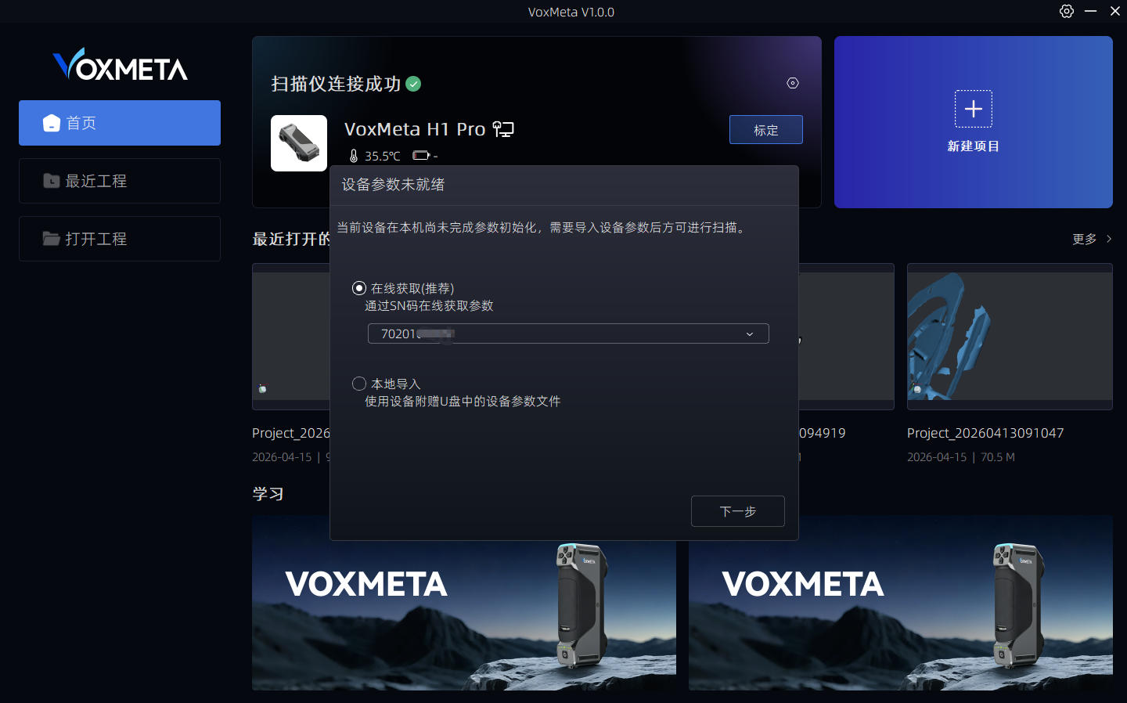
Task: Minimize the VoxMeta window
Action: [x=1090, y=11]
